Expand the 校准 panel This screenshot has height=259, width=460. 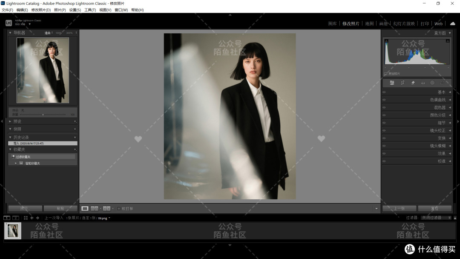tap(450, 161)
